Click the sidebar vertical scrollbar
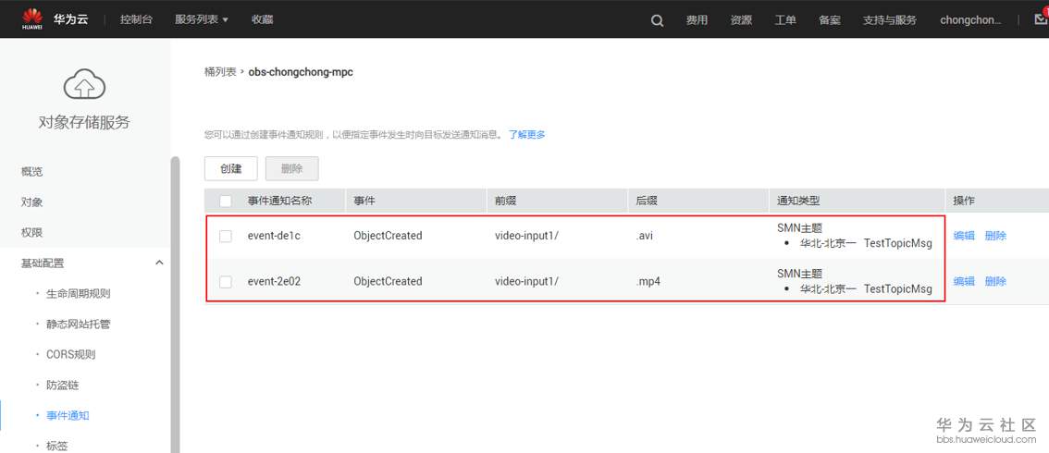Image resolution: width=1049 pixels, height=453 pixels. pos(175,305)
